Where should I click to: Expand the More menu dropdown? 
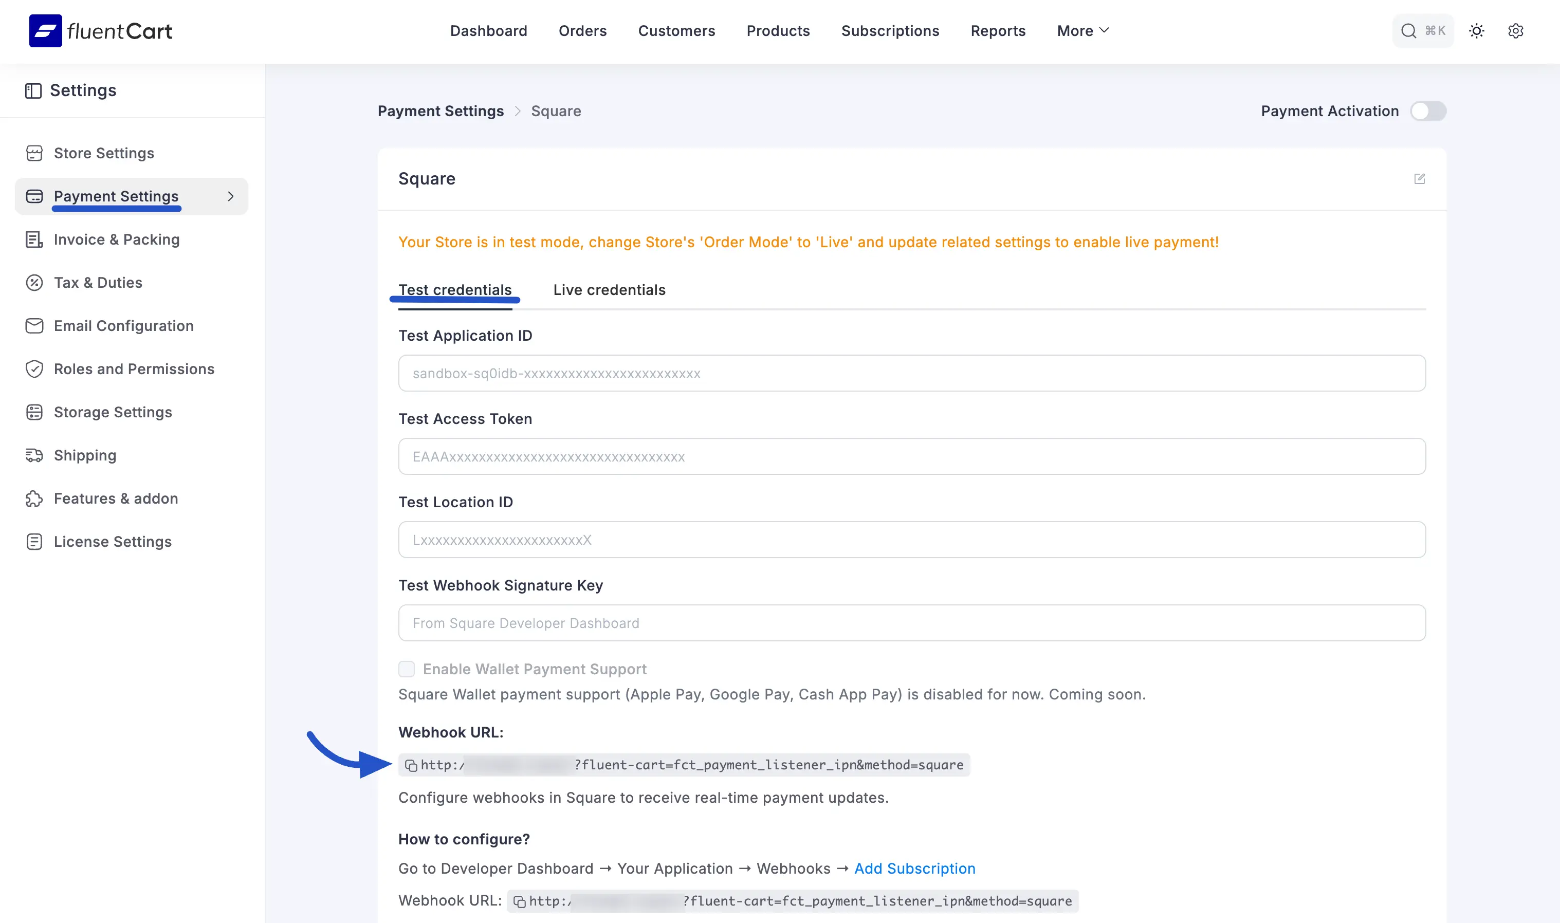click(x=1082, y=30)
